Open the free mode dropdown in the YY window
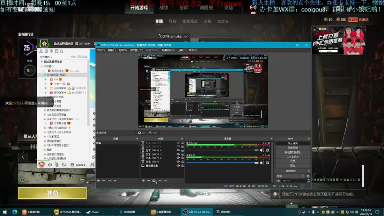384x216 pixels. click(46, 57)
